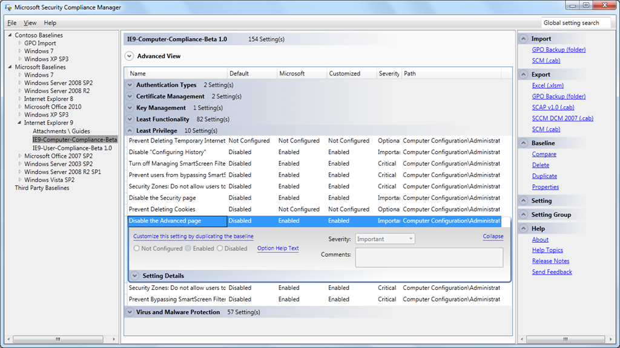Select the Disabled radio button
620x348 pixels.
point(220,248)
